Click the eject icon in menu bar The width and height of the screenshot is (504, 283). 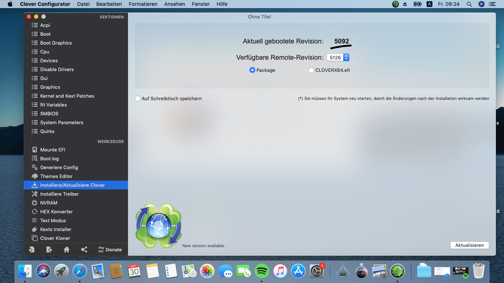click(405, 4)
